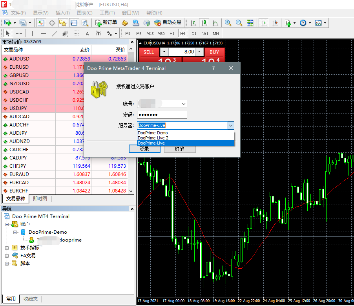Screen dimensions: 354x306
Task: Switch timeframe to H1
Action: tap(172, 34)
